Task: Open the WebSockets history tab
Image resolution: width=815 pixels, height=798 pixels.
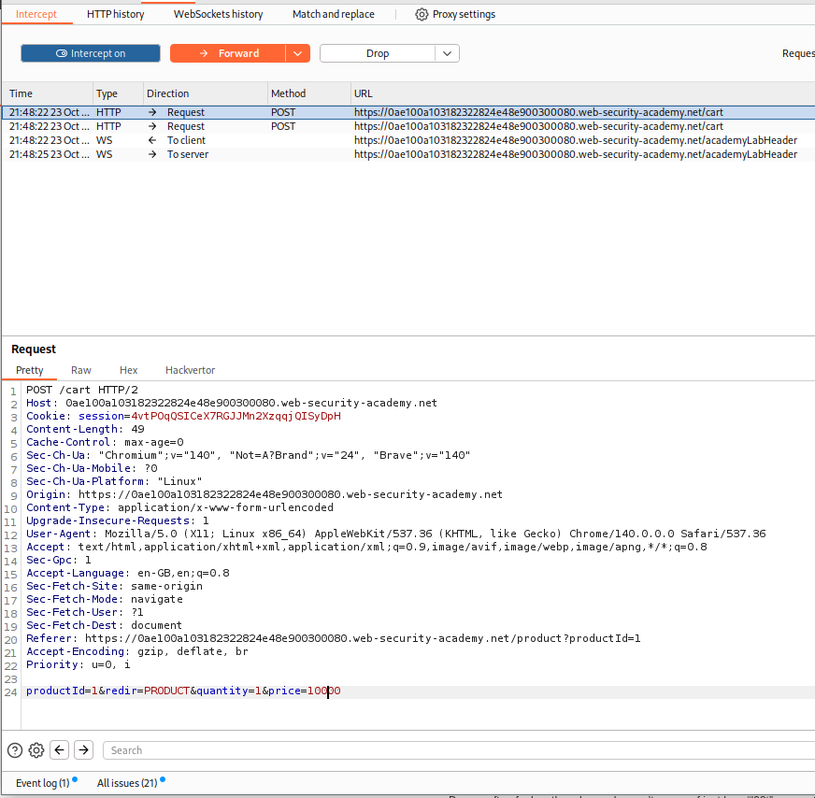Action: (218, 14)
